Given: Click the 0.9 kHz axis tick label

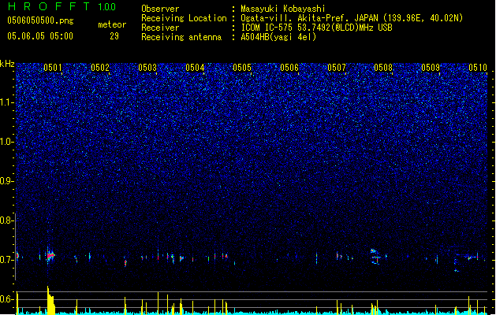Looking at the screenshot, I should click(6, 180).
